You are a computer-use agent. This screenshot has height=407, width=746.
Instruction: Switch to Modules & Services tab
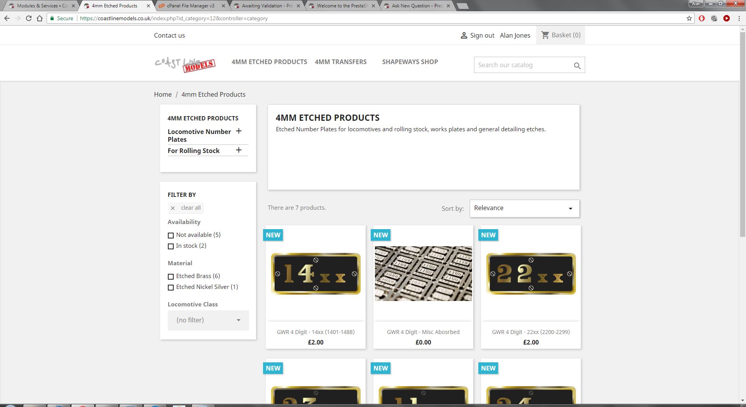[41, 6]
